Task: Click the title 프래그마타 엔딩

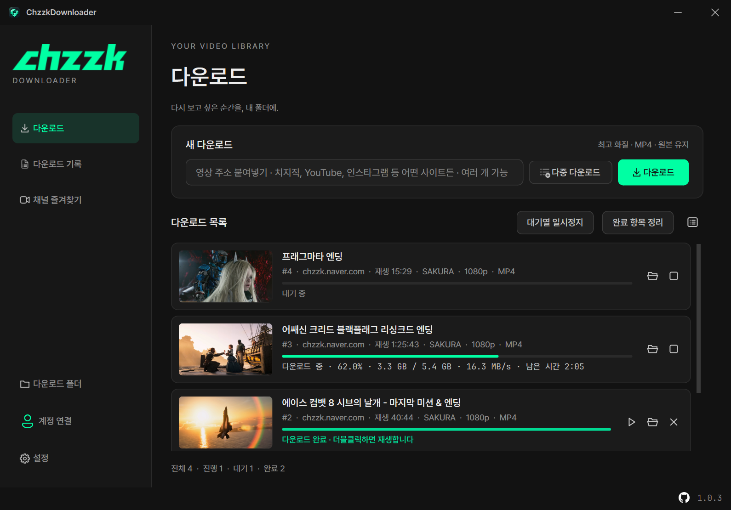Action: [312, 256]
